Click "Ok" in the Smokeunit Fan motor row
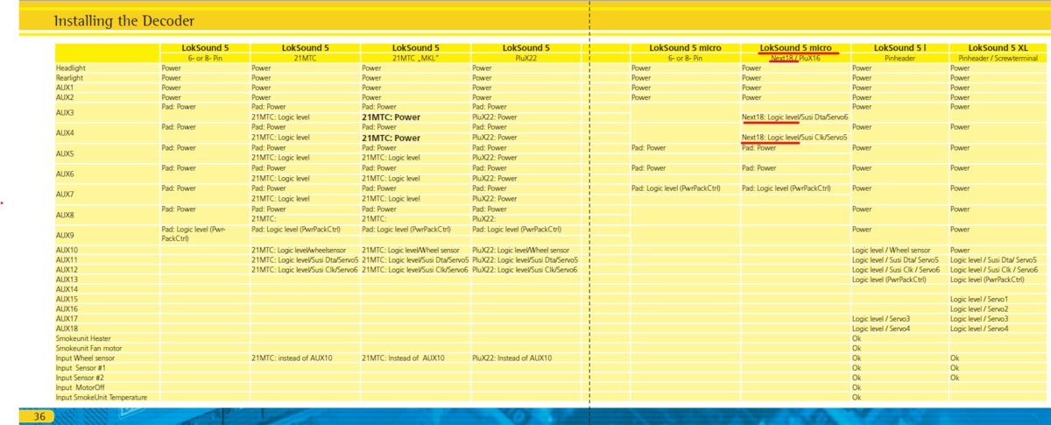1051x425 pixels. [857, 348]
